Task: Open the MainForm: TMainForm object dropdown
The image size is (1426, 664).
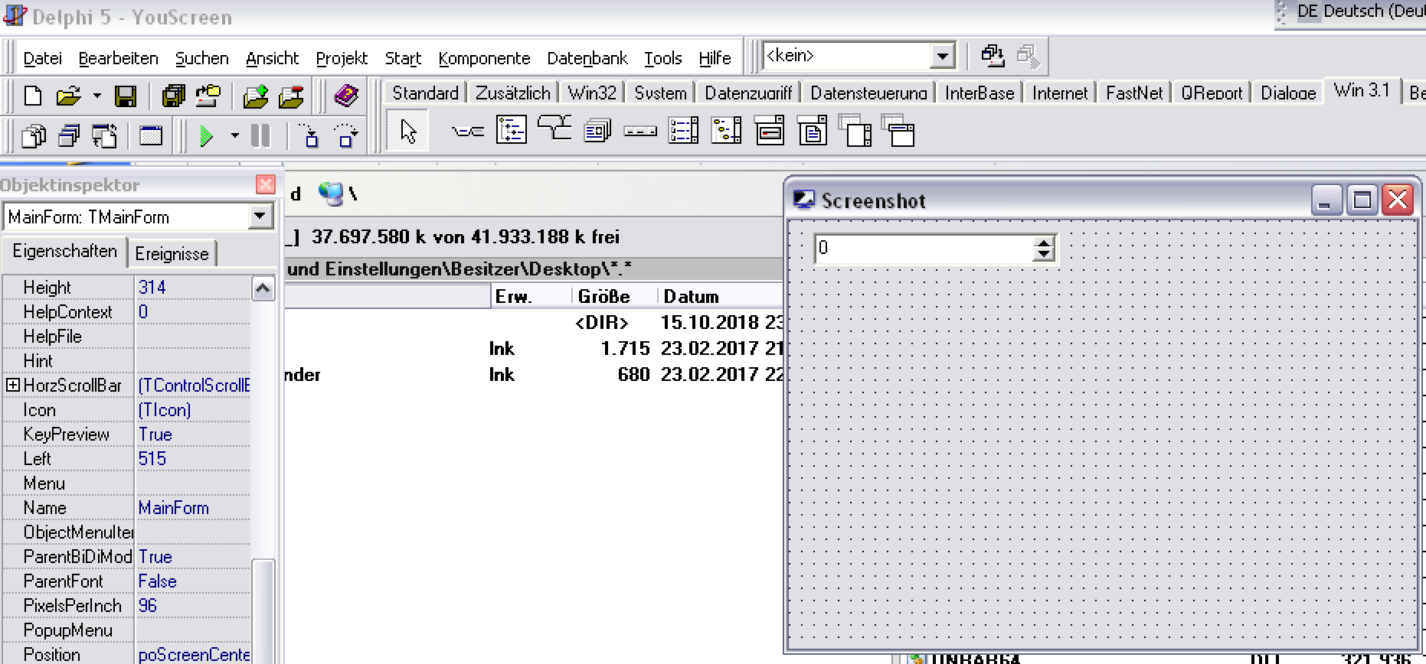Action: pos(260,217)
